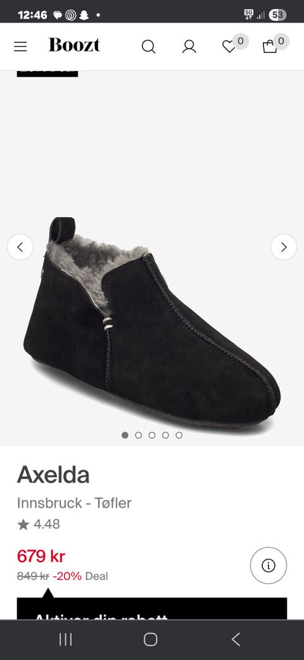Viewport: 304px width, 660px height.
Task: Tap the Aktiver din rabatt banner
Action: tap(152, 609)
